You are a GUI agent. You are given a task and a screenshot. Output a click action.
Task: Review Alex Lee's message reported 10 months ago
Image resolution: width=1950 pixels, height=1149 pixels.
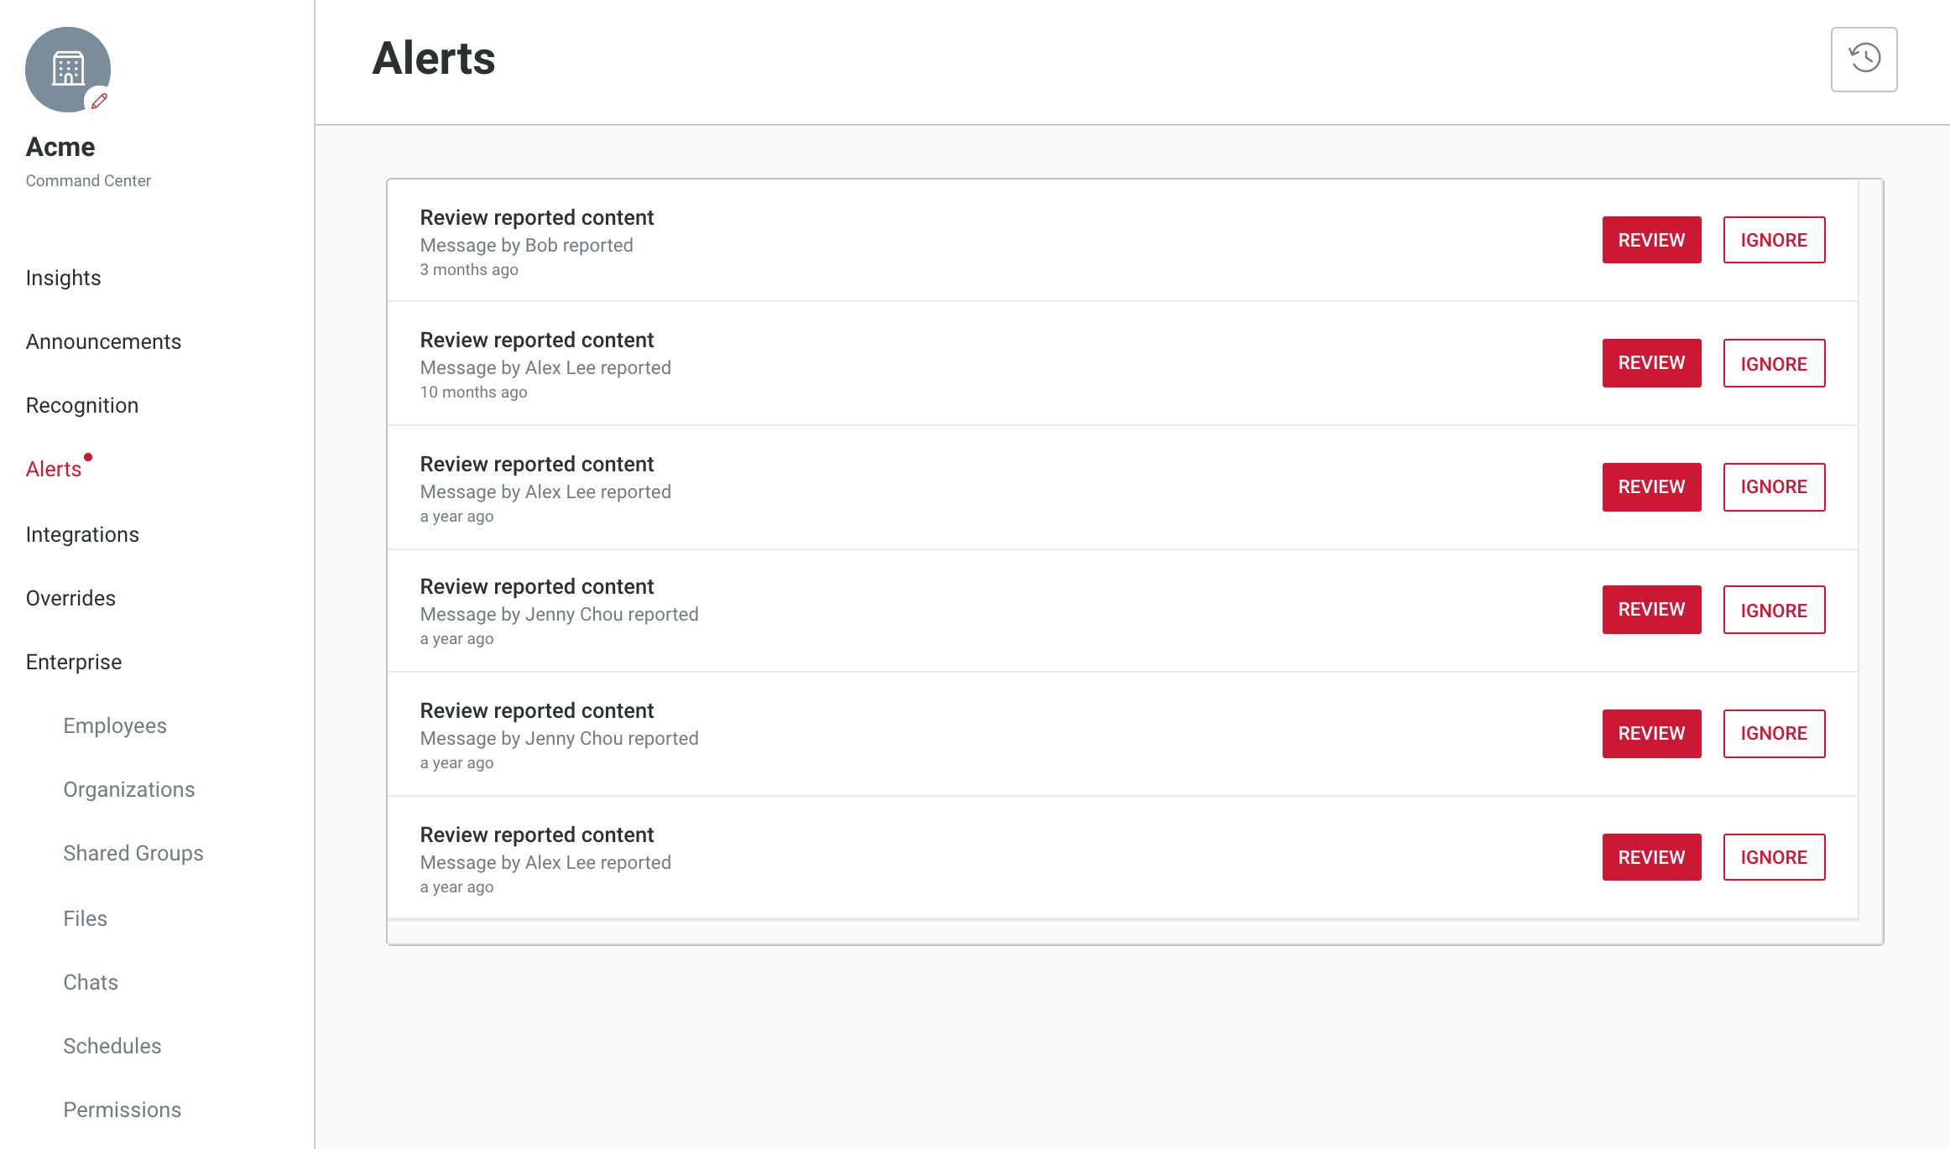(1651, 363)
